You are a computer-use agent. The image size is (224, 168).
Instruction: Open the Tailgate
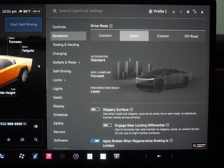pos(28,49)
